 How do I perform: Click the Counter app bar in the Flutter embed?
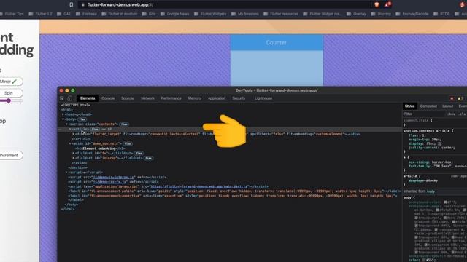(277, 42)
